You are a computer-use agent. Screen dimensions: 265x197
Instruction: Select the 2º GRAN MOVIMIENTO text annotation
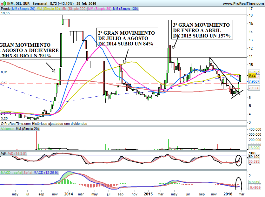point(126,38)
